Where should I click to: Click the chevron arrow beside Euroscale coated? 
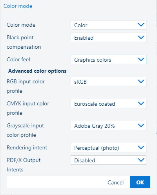coord(141,103)
